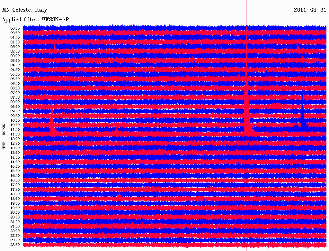Select the 08:30 time row label
Viewport: 329px width, 251px height.
coord(15,107)
